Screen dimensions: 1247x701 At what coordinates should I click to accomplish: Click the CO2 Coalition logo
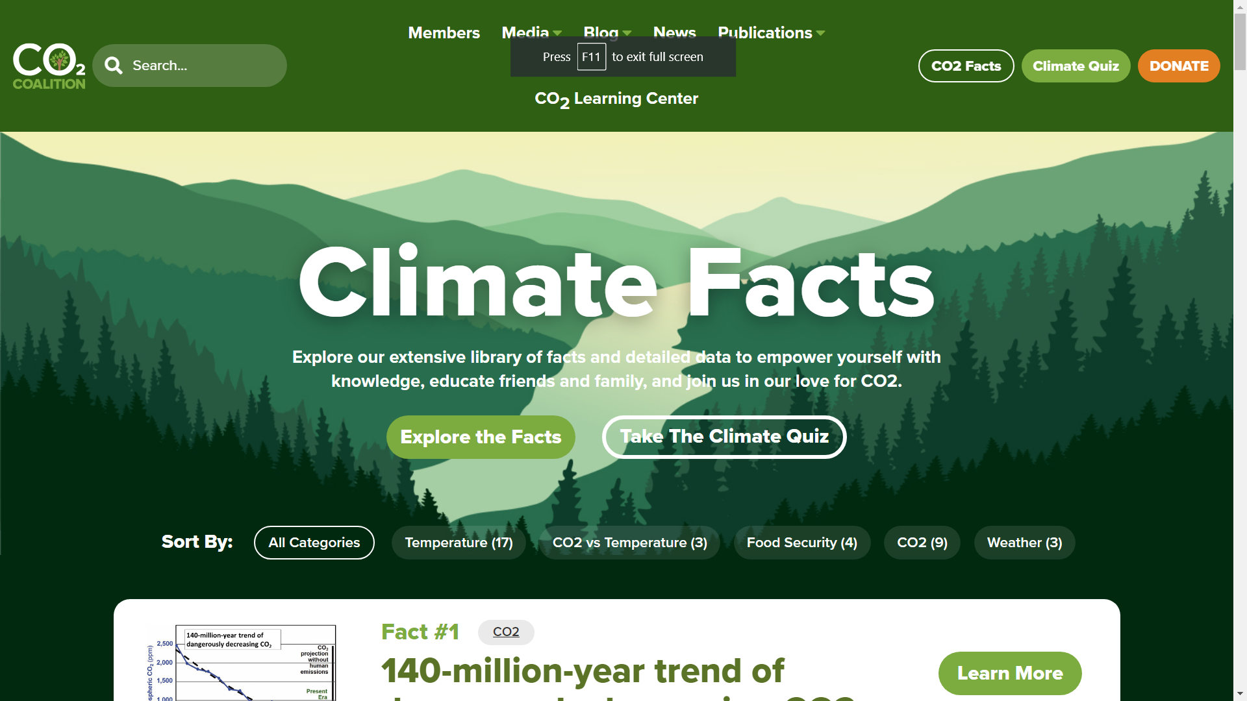pos(49,66)
